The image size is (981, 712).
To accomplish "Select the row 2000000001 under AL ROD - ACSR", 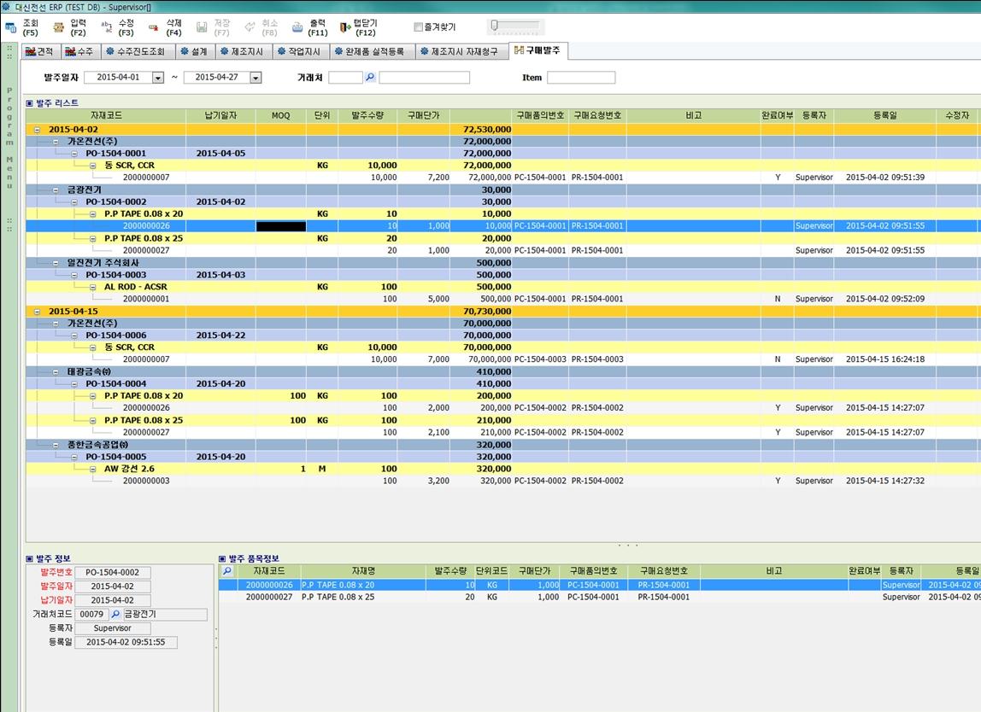I will (503, 299).
